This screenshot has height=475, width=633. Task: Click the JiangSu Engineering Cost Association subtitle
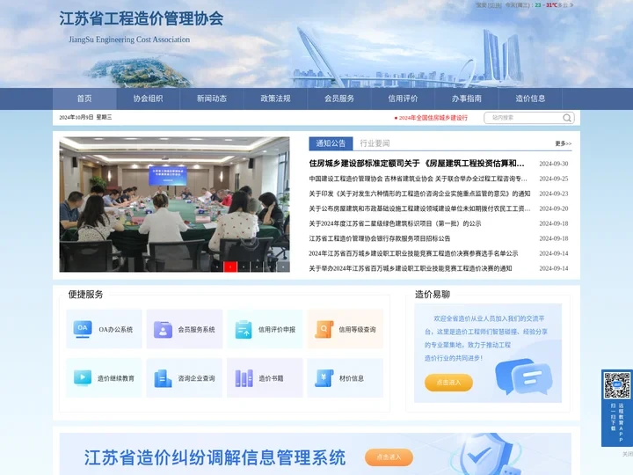coord(129,40)
